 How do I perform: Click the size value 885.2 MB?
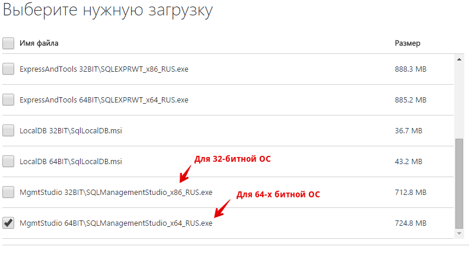coord(410,100)
